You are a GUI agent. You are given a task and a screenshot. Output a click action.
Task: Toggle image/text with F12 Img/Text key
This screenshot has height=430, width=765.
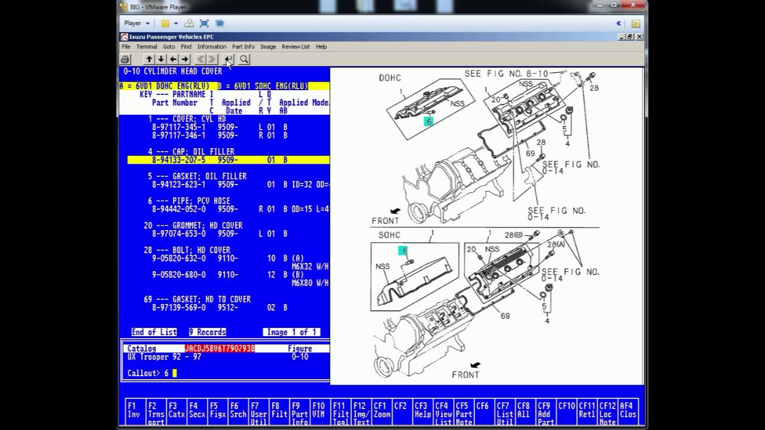(361, 413)
